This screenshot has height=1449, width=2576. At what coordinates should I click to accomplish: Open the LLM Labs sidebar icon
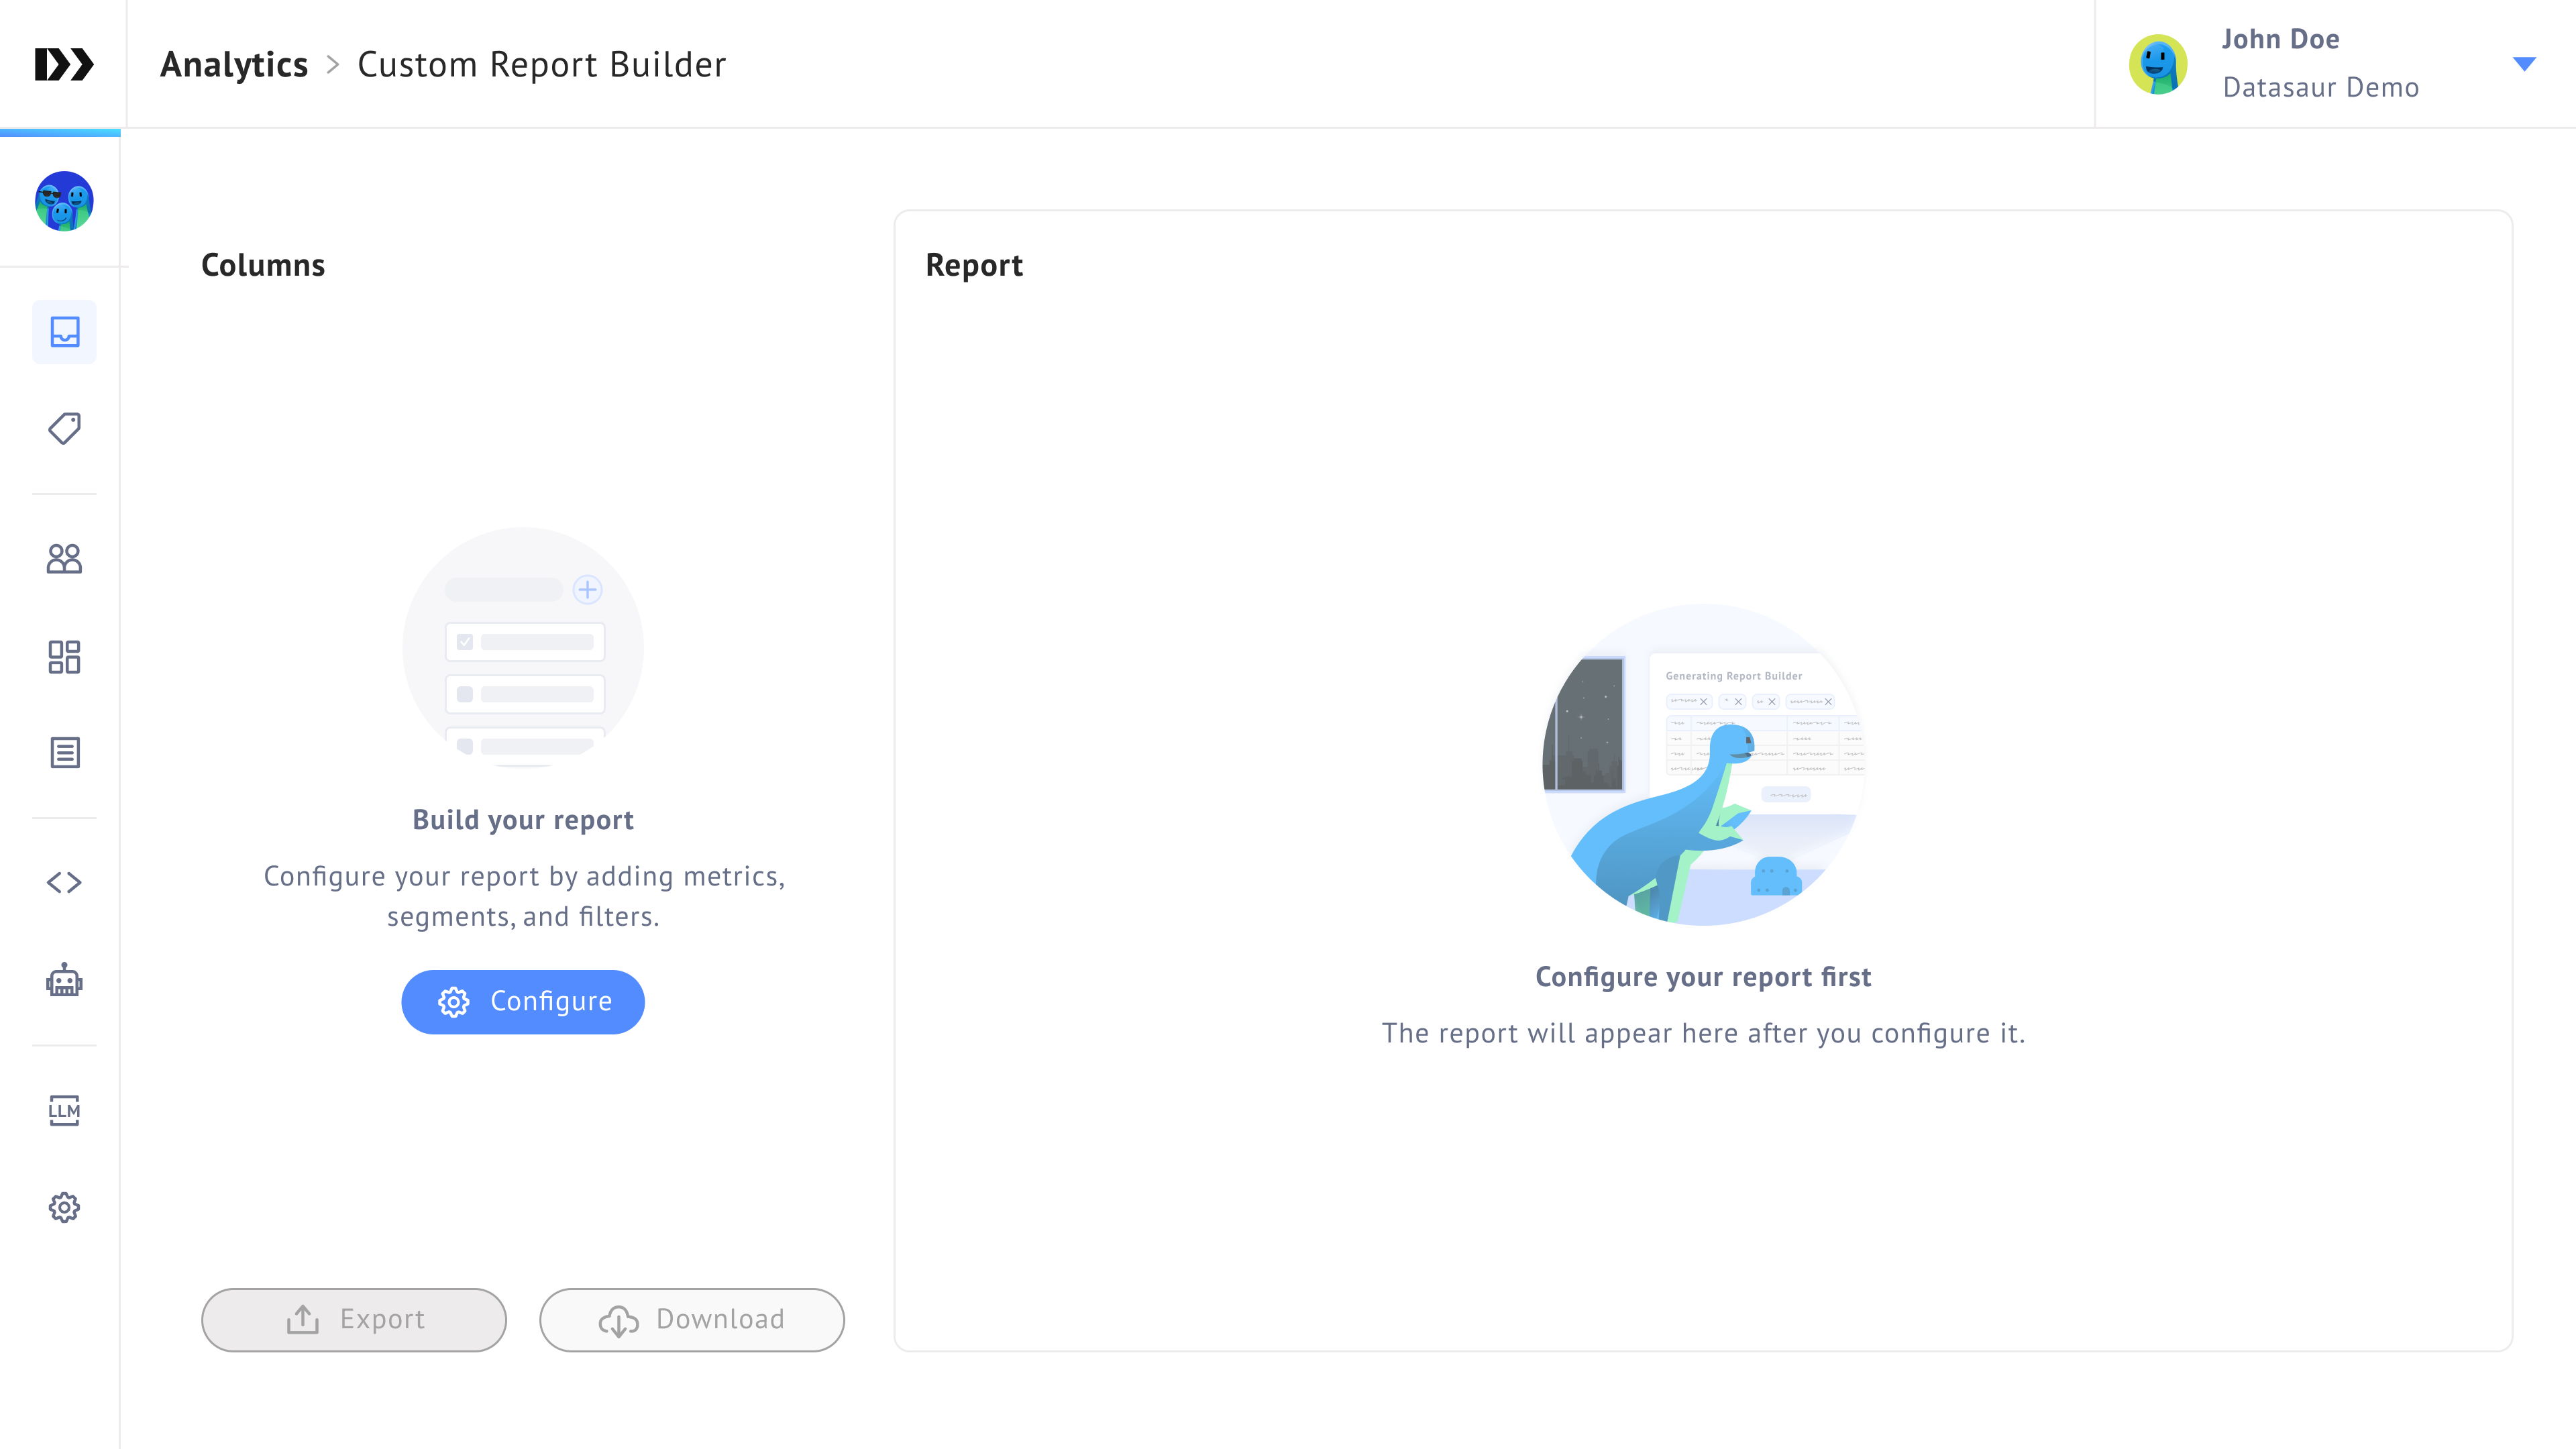click(64, 1110)
